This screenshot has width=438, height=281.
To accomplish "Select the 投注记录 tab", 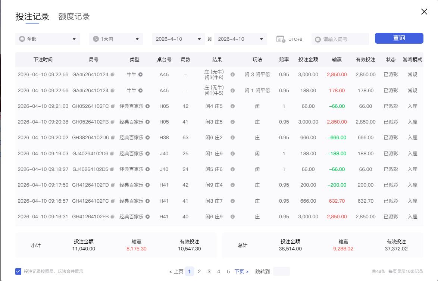I will [x=32, y=16].
